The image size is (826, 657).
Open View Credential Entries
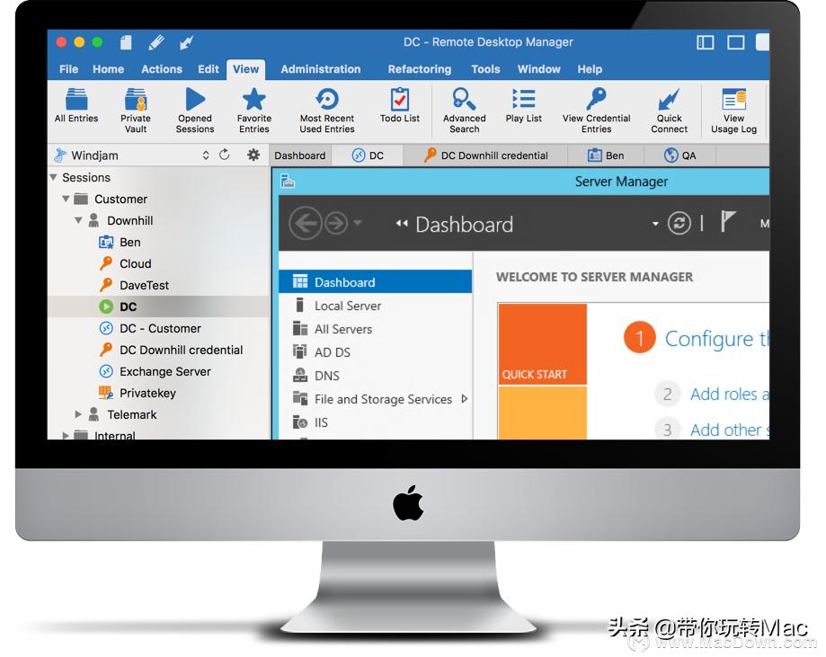(597, 100)
